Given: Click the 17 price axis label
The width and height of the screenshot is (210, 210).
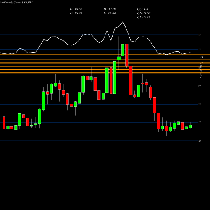Looking at the screenshot, I should tap(199, 123).
